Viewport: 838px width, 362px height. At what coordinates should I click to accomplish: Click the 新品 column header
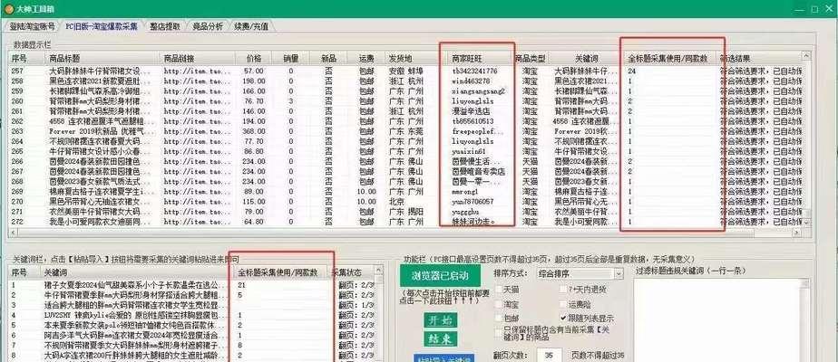pos(328,58)
